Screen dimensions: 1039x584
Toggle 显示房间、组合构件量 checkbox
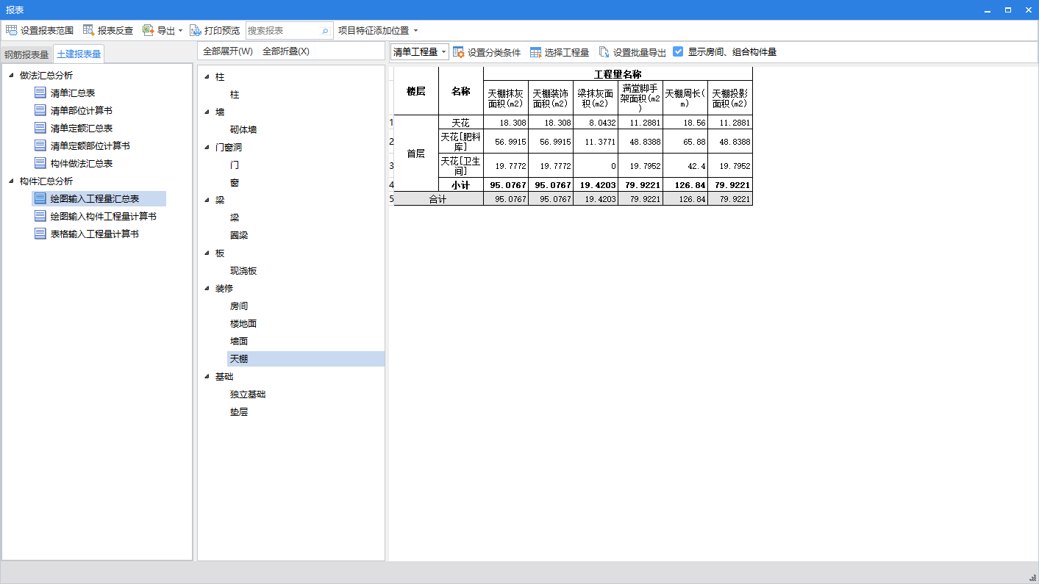(678, 52)
